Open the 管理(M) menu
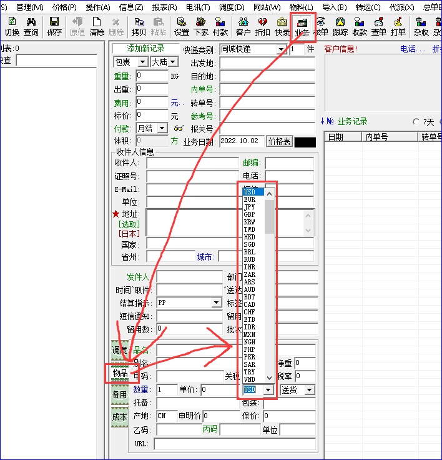 (x=30, y=7)
